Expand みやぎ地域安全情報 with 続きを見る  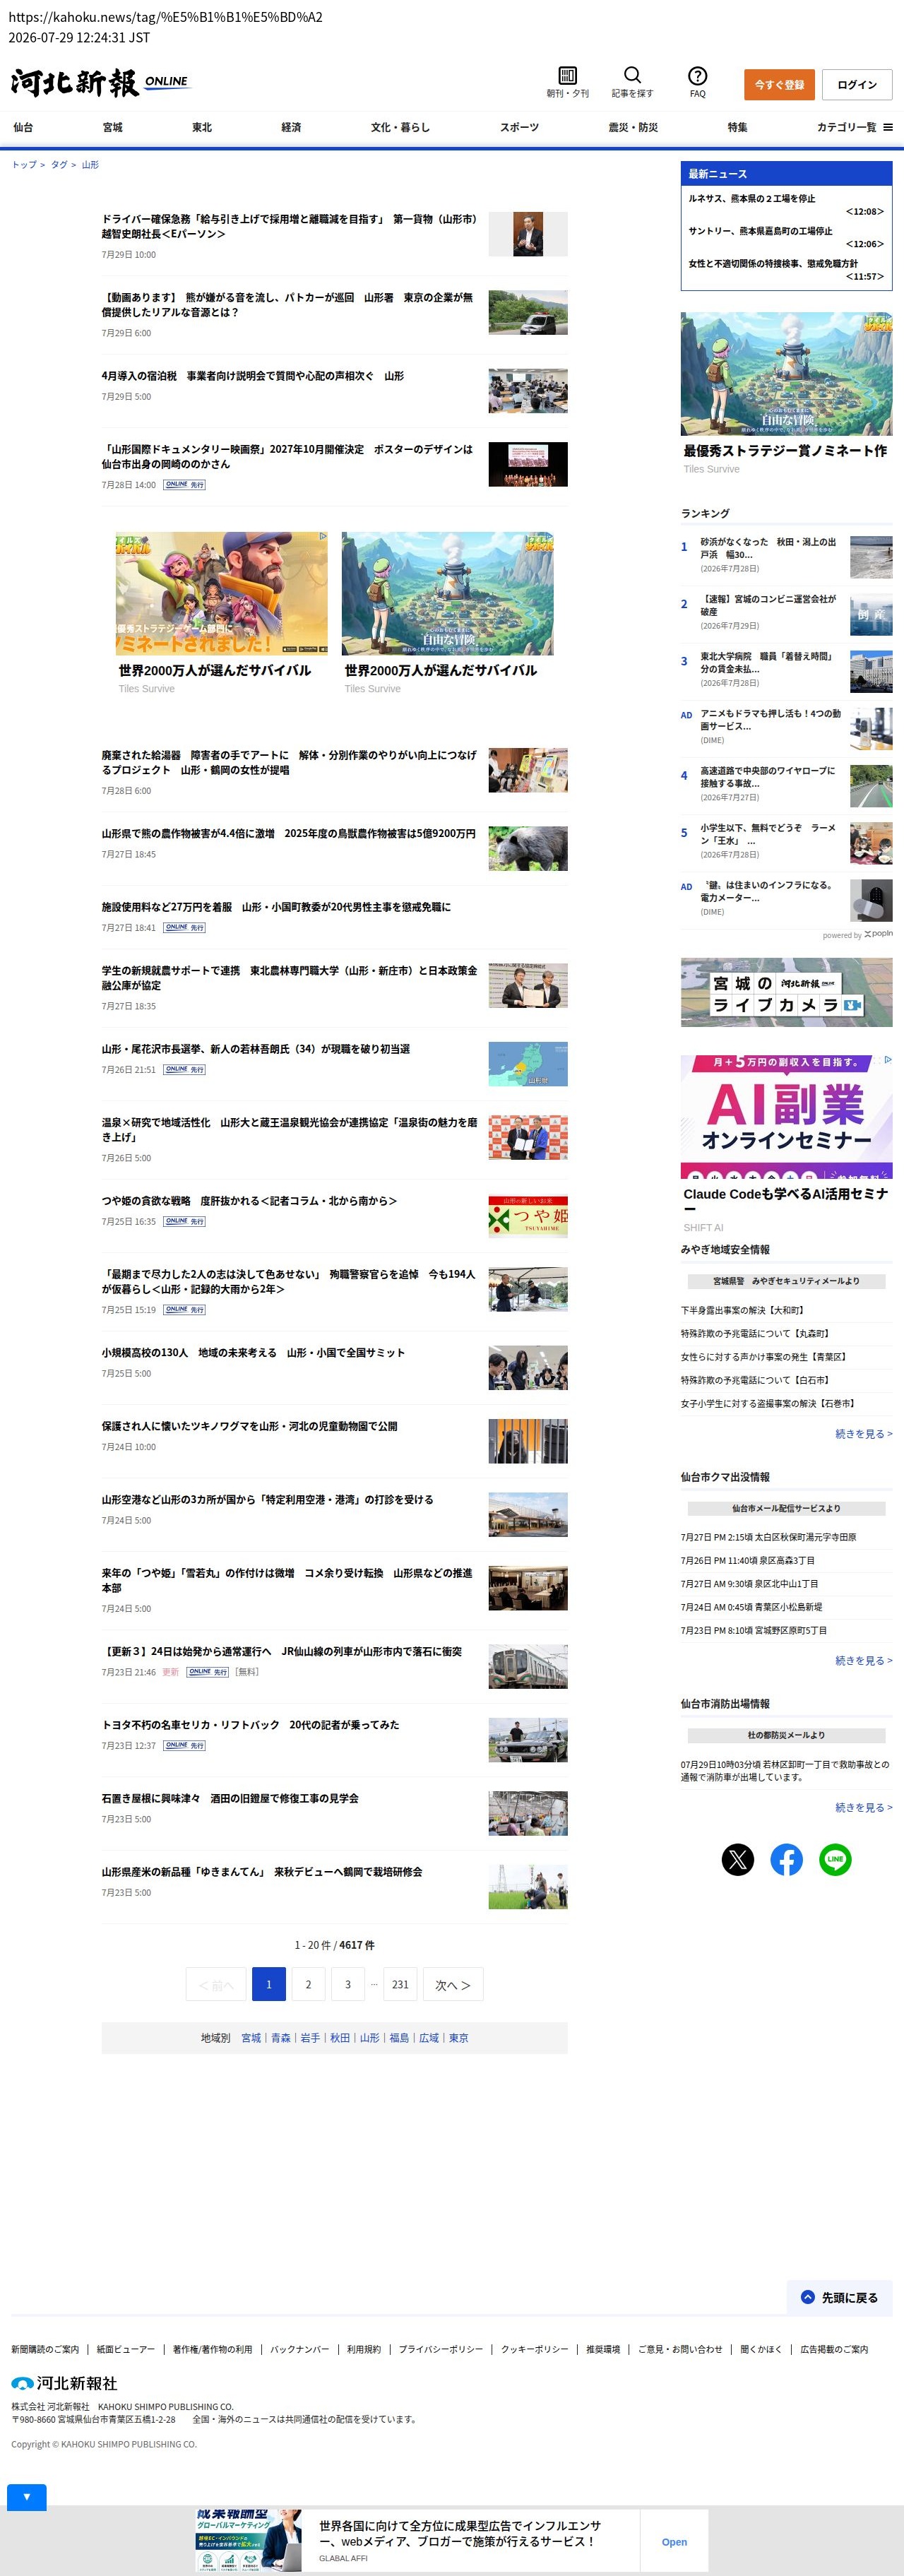point(863,1433)
